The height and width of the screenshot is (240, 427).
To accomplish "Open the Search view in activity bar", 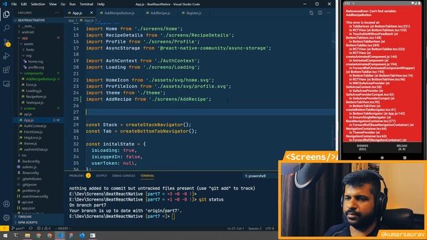I will [6, 28].
